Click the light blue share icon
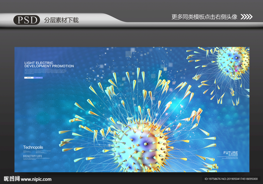 [x=236, y=63]
